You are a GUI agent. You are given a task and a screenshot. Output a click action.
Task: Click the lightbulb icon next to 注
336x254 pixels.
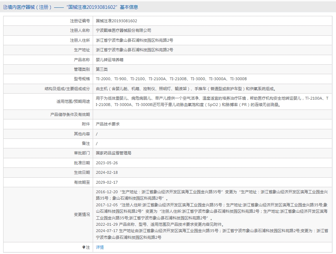84,247
